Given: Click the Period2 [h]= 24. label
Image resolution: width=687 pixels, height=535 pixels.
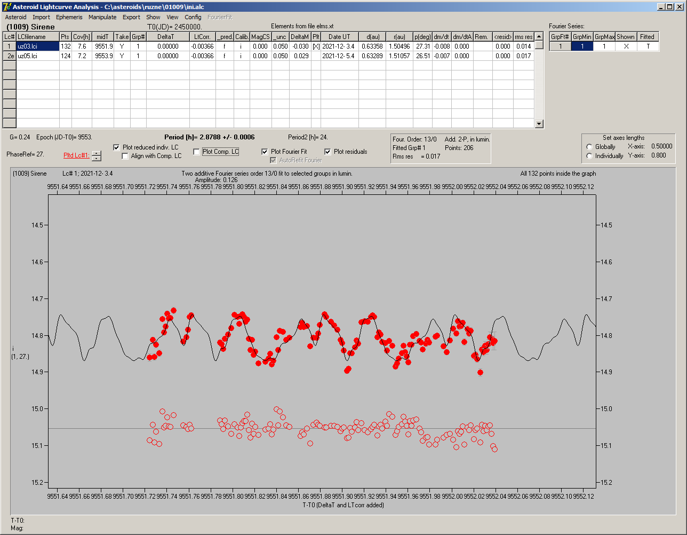Looking at the screenshot, I should [308, 137].
